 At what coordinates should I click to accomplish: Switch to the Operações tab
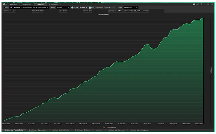pos(27,5)
